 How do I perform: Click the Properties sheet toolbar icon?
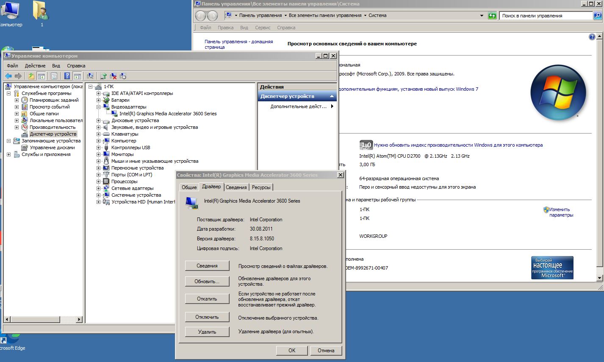click(x=54, y=76)
